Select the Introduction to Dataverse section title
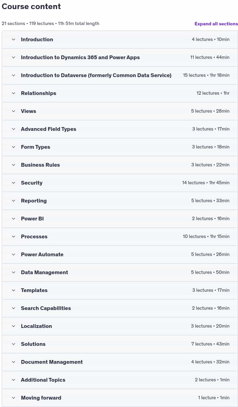The width and height of the screenshot is (238, 407). pos(96,75)
